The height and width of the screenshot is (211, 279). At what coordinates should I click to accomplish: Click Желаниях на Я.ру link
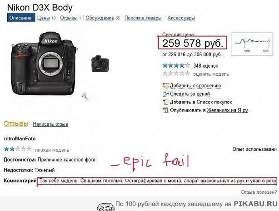pos(227,110)
